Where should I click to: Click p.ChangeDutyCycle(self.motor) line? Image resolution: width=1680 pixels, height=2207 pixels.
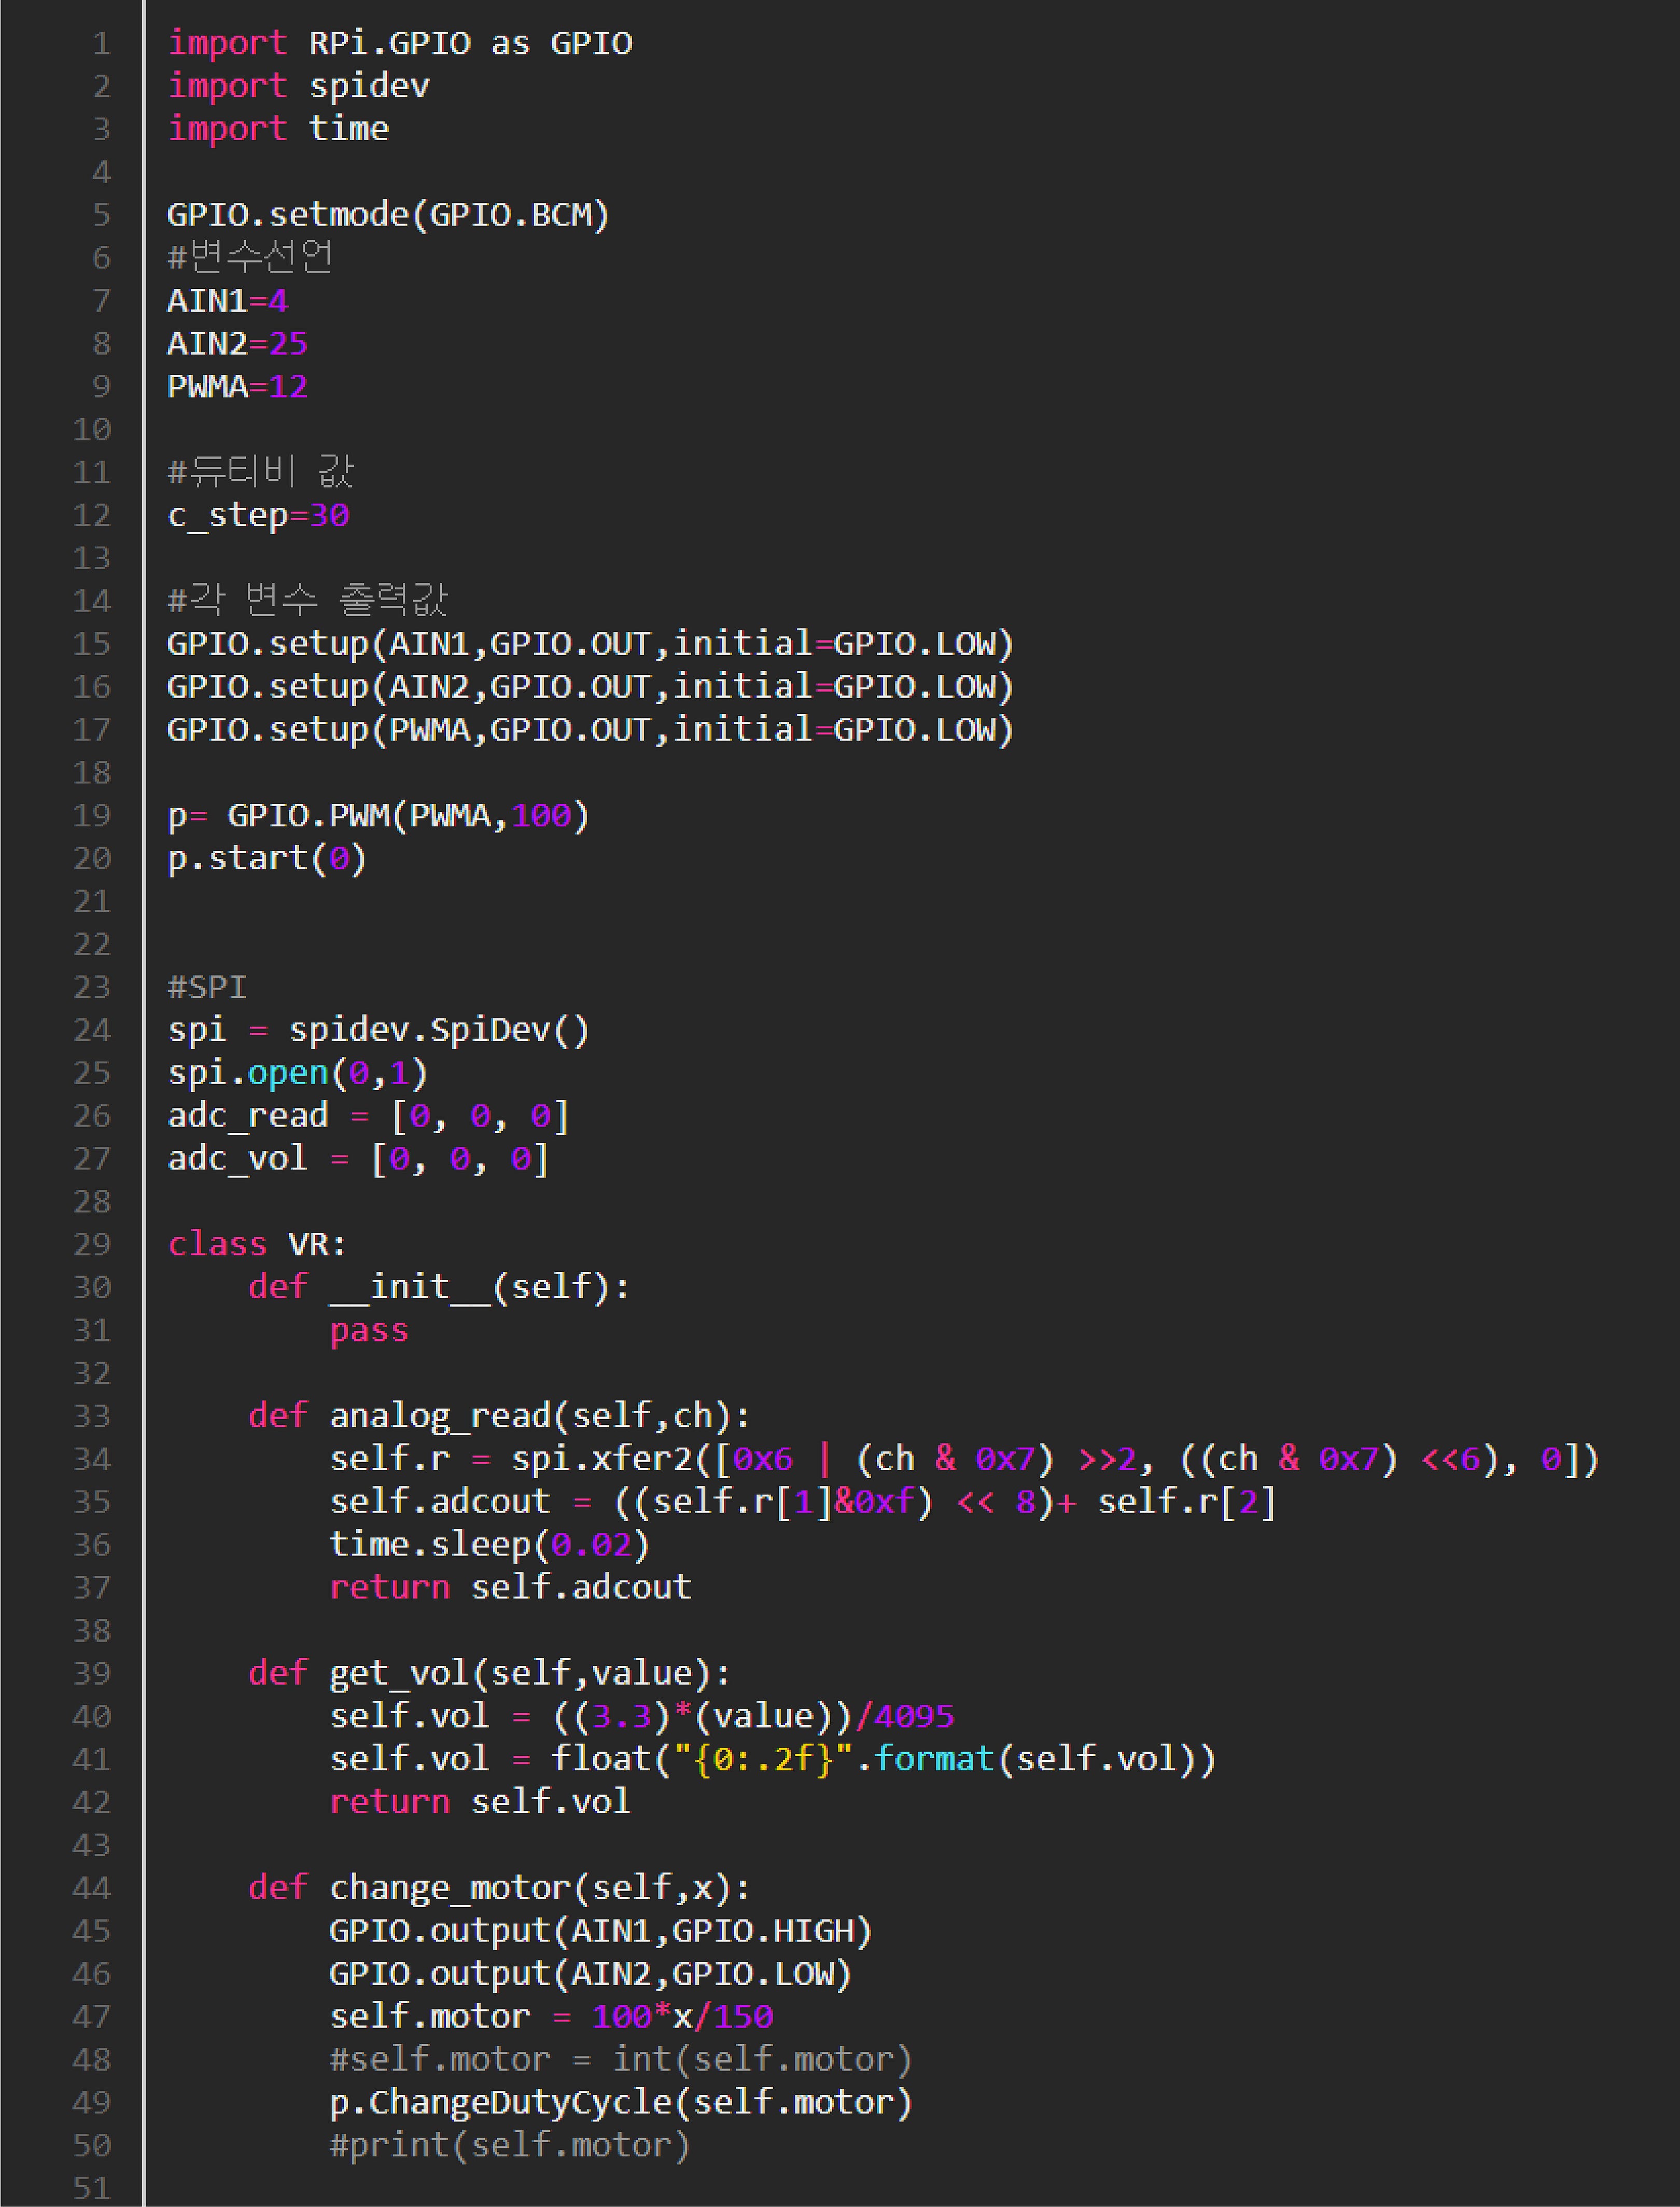pos(620,2102)
